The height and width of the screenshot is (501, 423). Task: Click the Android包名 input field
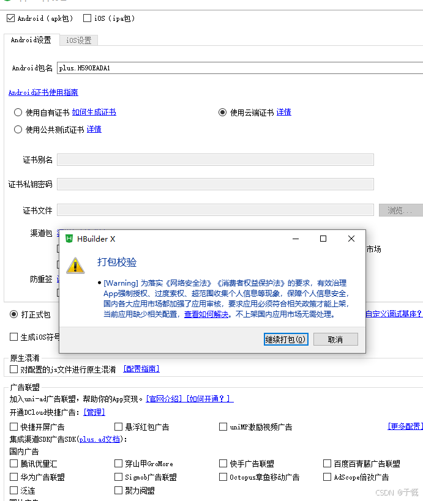pos(240,68)
